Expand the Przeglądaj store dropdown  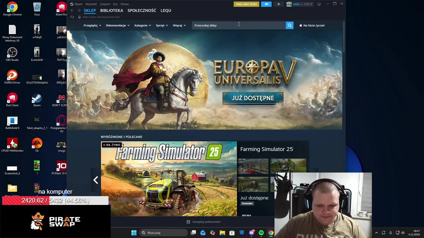[x=92, y=25]
